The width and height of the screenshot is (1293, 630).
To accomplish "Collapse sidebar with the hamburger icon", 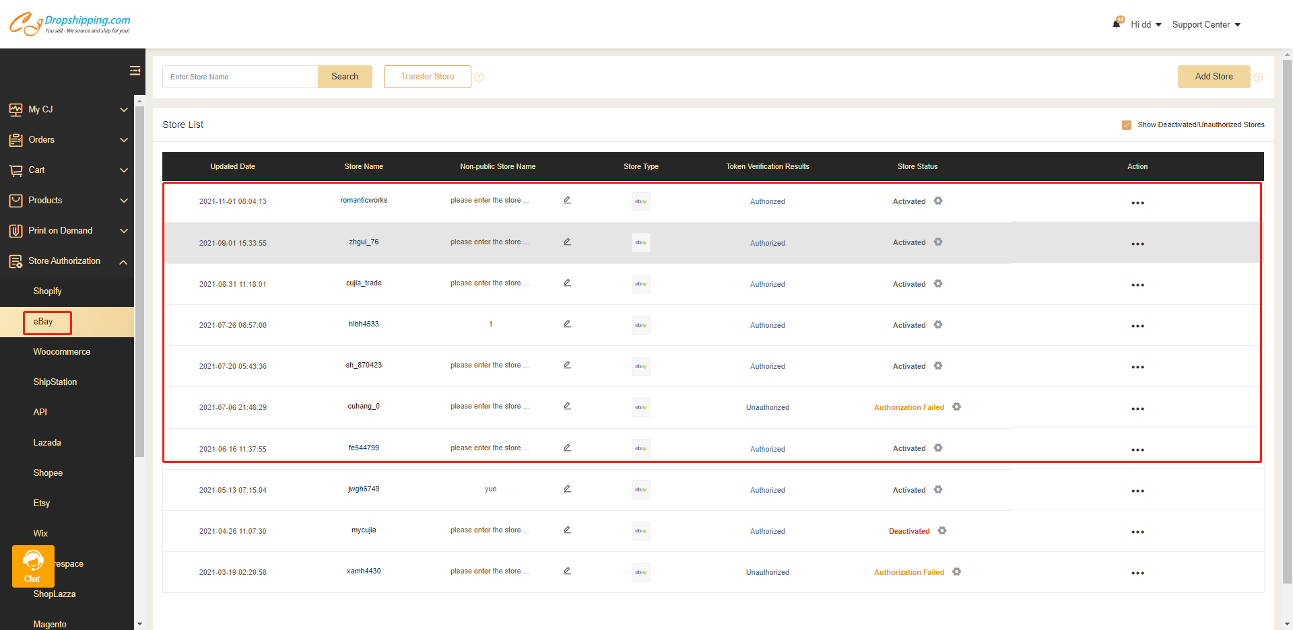I will pos(135,71).
